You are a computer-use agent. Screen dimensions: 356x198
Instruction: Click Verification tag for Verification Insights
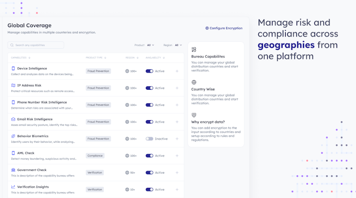coord(94,189)
